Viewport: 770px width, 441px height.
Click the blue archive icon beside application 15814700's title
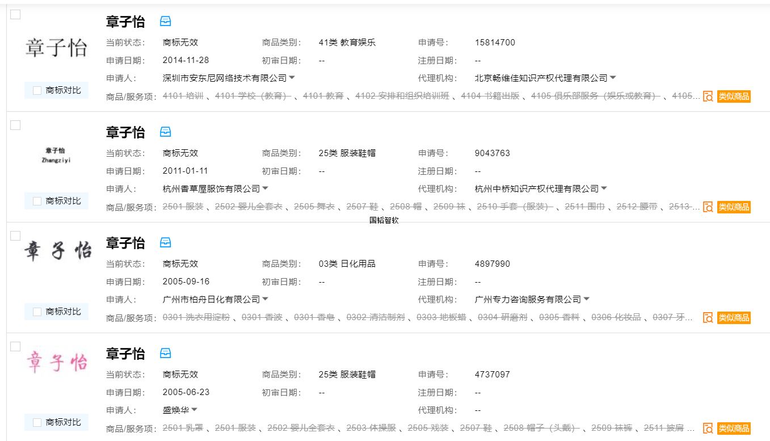pyautogui.click(x=165, y=22)
